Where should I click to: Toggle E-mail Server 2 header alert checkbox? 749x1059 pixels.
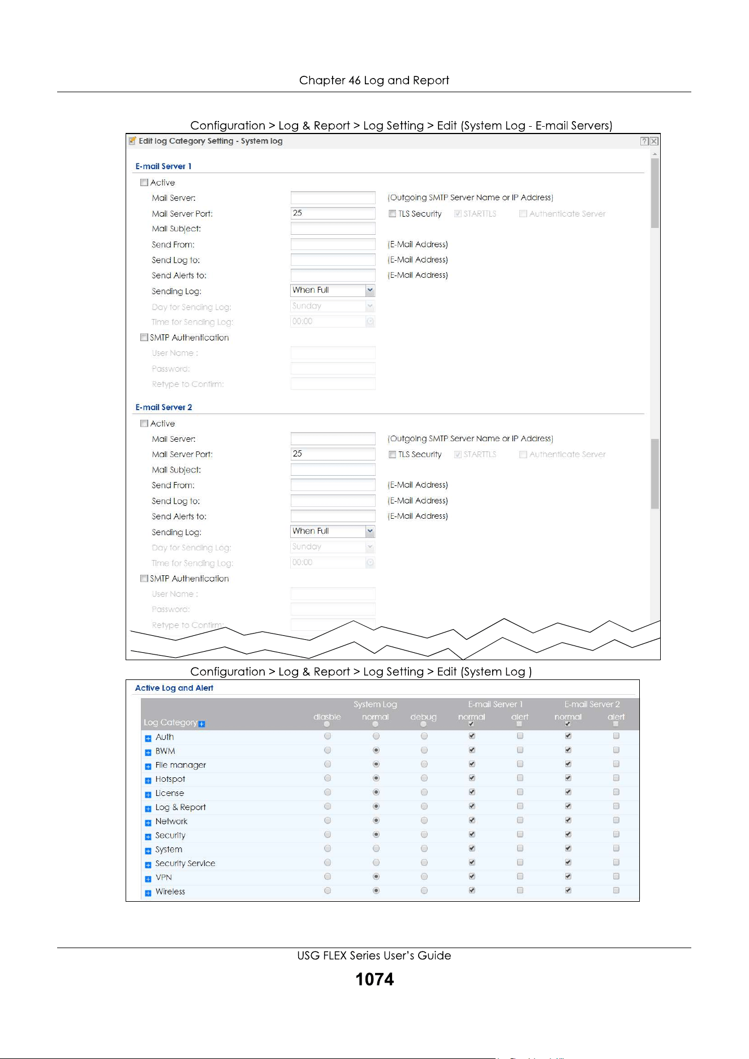(x=615, y=724)
